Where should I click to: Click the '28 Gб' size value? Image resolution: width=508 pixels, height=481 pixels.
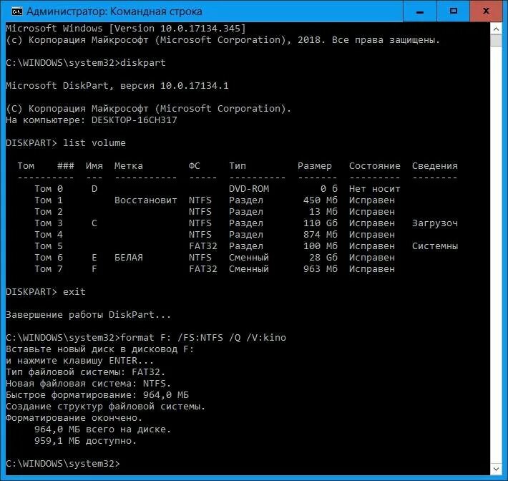point(323,258)
